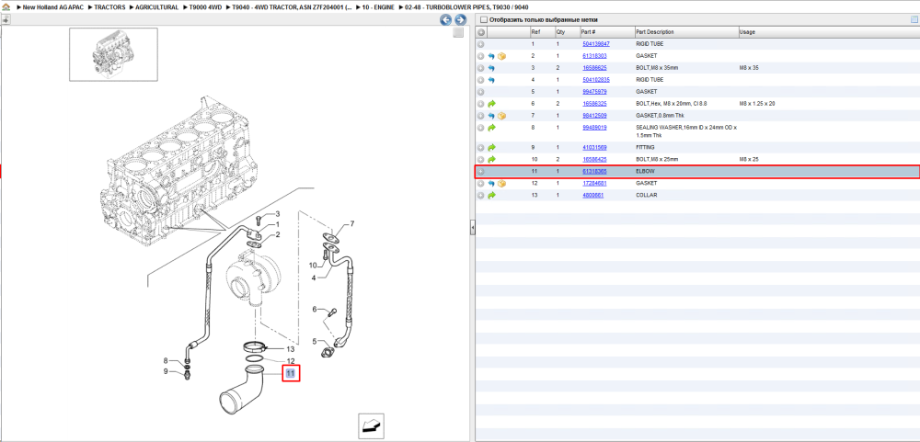Go to previous illustration with blue back arrow
The width and height of the screenshot is (920, 442).
[446, 20]
